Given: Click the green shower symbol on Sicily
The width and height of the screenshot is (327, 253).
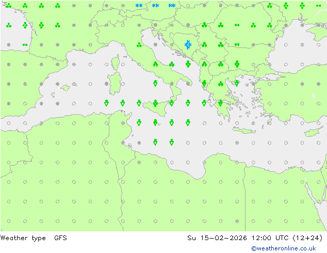Looking at the screenshot, I should pyautogui.click(x=155, y=103).
